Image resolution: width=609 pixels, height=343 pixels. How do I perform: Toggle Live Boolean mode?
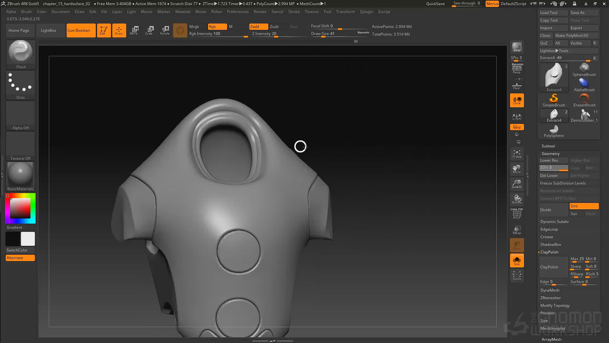tap(81, 30)
